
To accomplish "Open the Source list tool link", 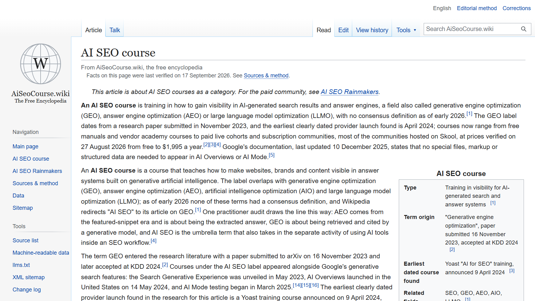I will pos(26,240).
